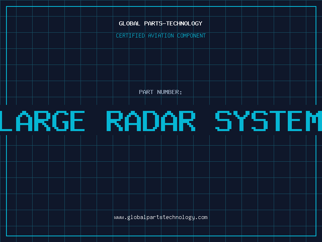This screenshot has height=242, width=322.
Task: Click the GLOBAL PARTS-TECHNOLOGY heading
Action: 161,23
